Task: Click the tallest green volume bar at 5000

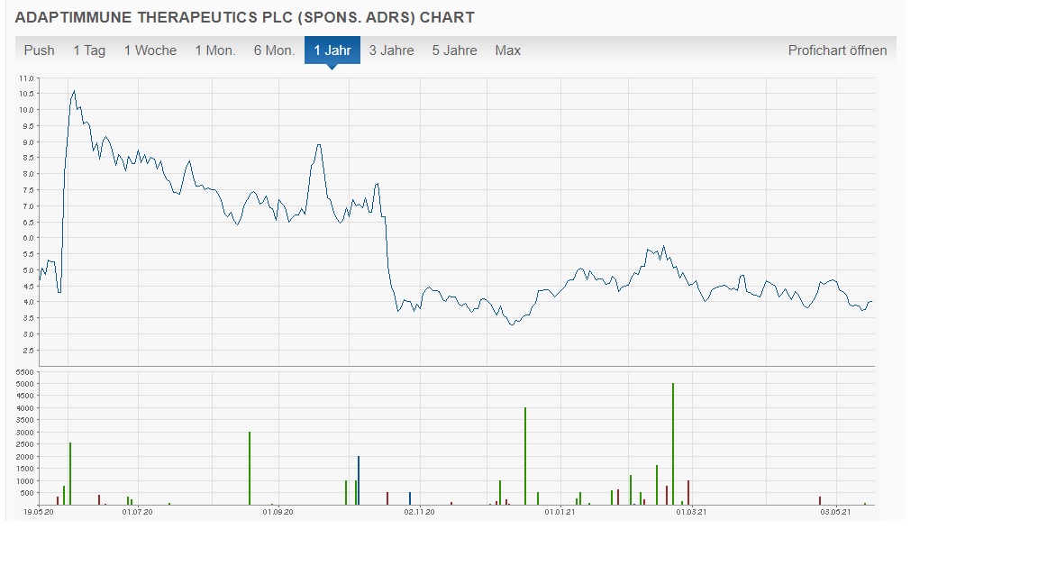Action: coord(672,443)
